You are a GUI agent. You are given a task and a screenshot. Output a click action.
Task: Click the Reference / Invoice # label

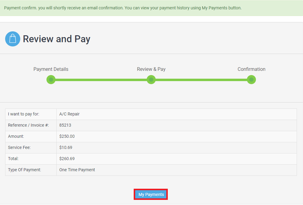(28, 125)
